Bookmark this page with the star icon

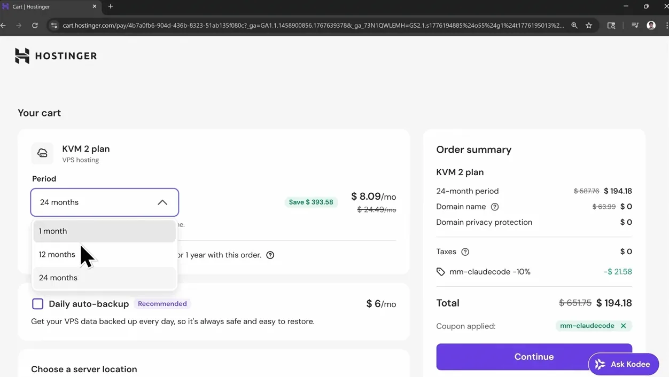[589, 25]
